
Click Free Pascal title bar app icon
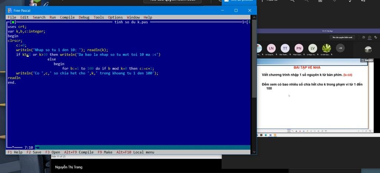point(10,10)
